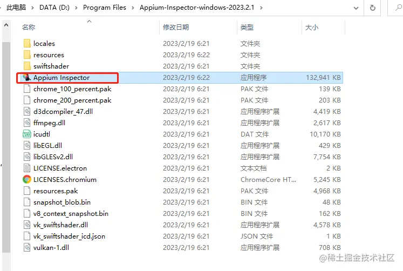Select the resources folder icon
Image resolution: width=403 pixels, height=271 pixels.
click(27, 55)
